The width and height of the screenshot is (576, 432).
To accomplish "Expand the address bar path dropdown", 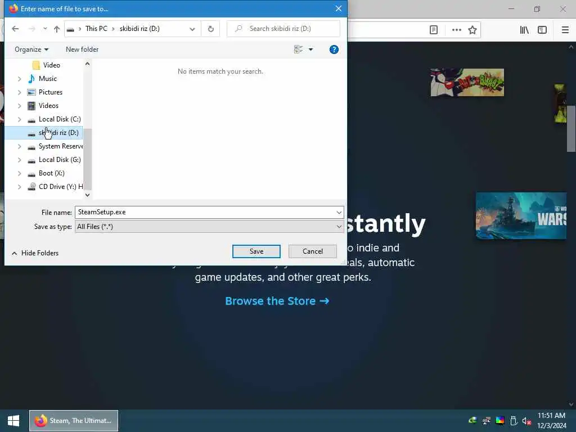I will pyautogui.click(x=192, y=29).
